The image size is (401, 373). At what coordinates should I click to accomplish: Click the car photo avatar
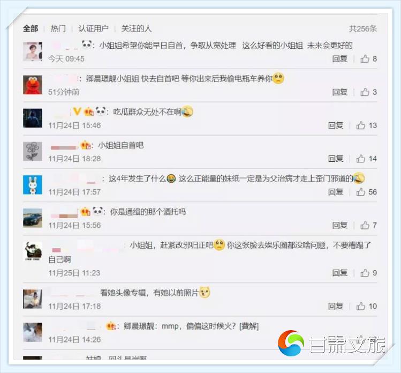coord(33,218)
